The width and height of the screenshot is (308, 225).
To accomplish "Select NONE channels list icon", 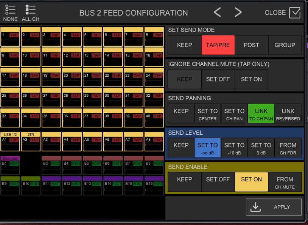I will (x=10, y=13).
